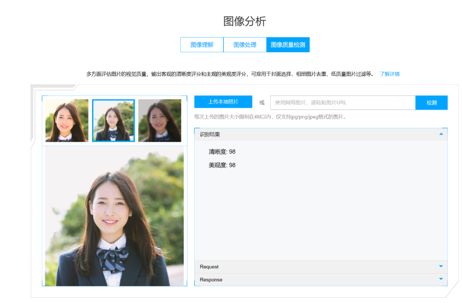Select the 图像质量检测 tab

[288, 45]
